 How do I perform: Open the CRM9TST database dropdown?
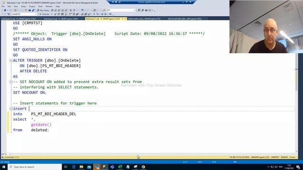click(x=24, y=14)
